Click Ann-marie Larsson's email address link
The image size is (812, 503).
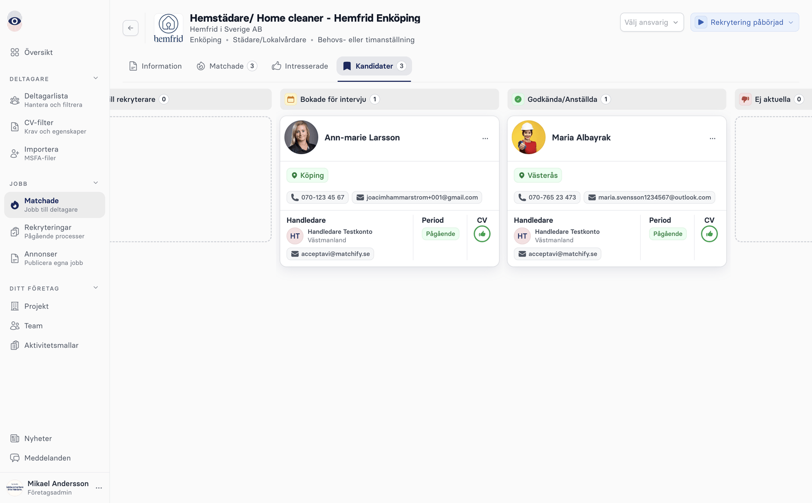417,197
